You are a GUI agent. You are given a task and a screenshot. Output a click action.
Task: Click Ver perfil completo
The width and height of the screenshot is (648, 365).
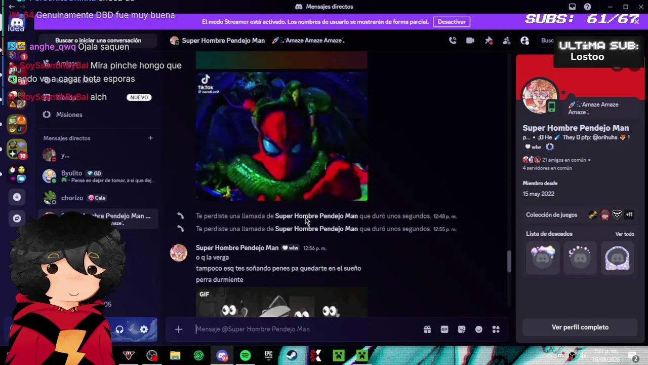coord(580,327)
